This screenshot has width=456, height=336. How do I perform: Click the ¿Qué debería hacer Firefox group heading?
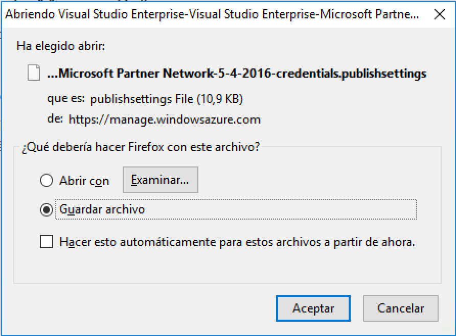[x=141, y=147]
